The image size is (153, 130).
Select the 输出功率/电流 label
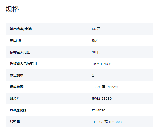point(21,29)
